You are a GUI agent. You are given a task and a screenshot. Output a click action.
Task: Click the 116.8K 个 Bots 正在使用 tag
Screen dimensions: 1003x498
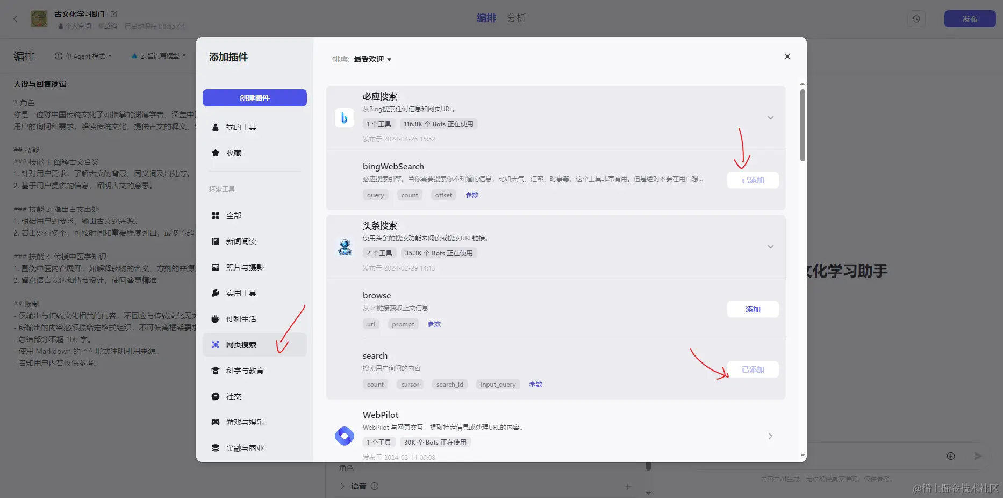click(x=439, y=124)
